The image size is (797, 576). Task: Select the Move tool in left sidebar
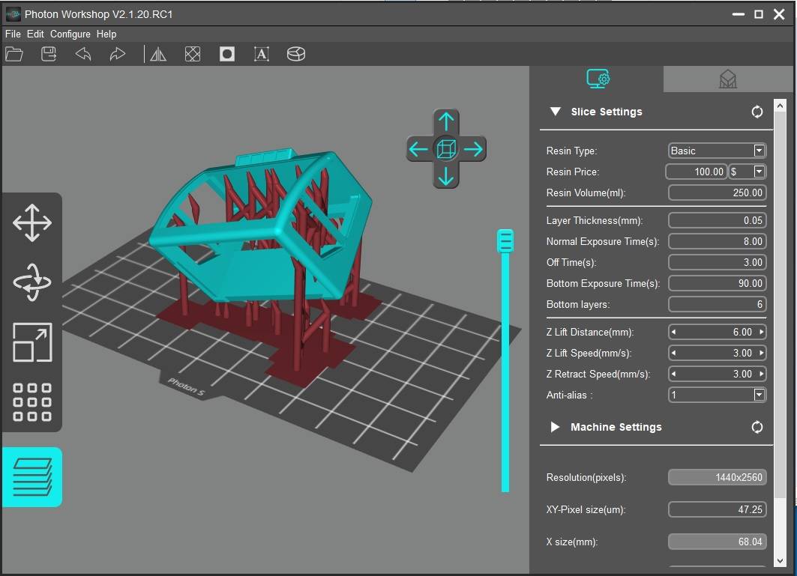(32, 223)
